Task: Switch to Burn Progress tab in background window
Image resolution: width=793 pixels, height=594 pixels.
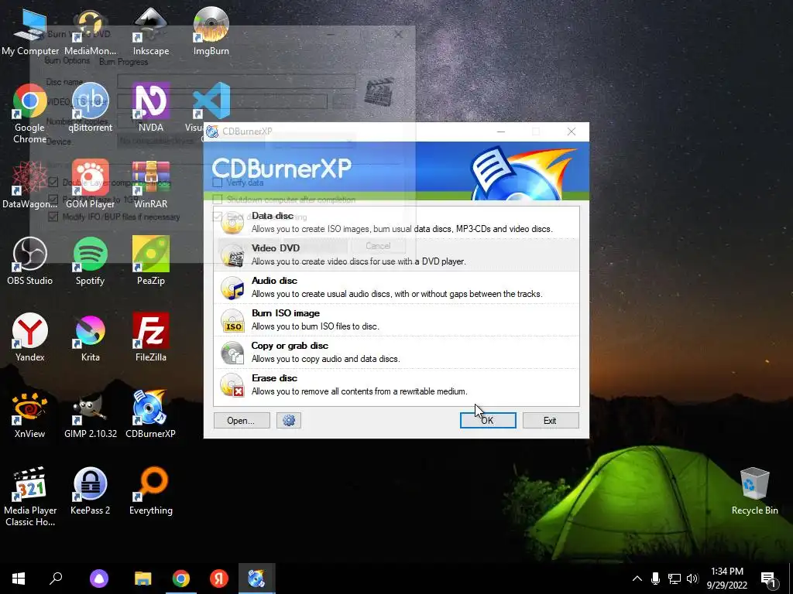Action: (x=123, y=62)
